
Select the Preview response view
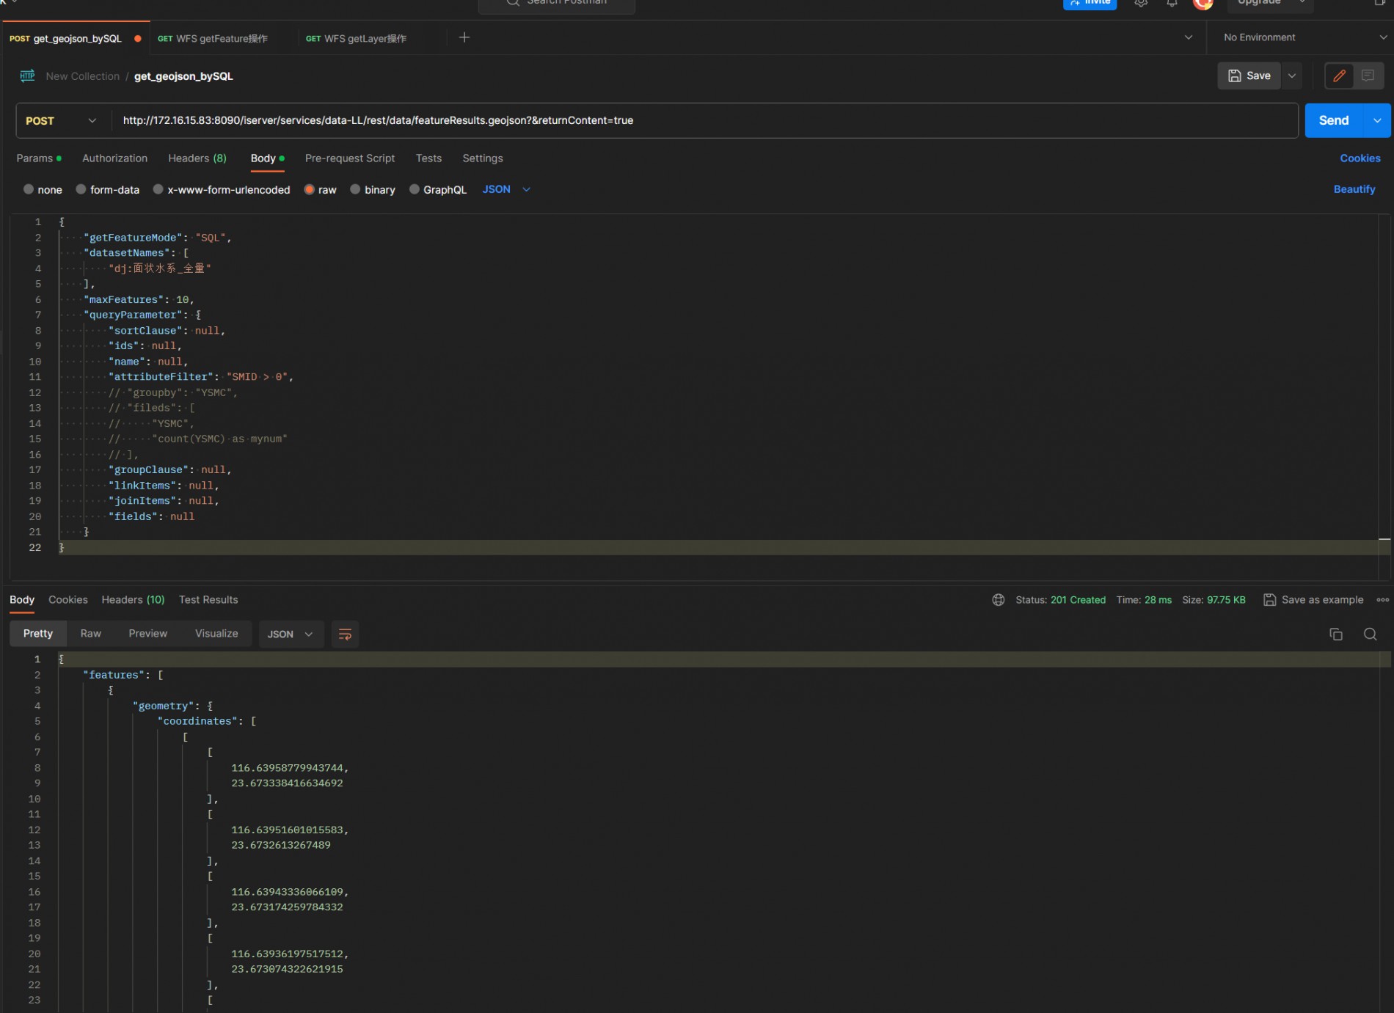148,634
